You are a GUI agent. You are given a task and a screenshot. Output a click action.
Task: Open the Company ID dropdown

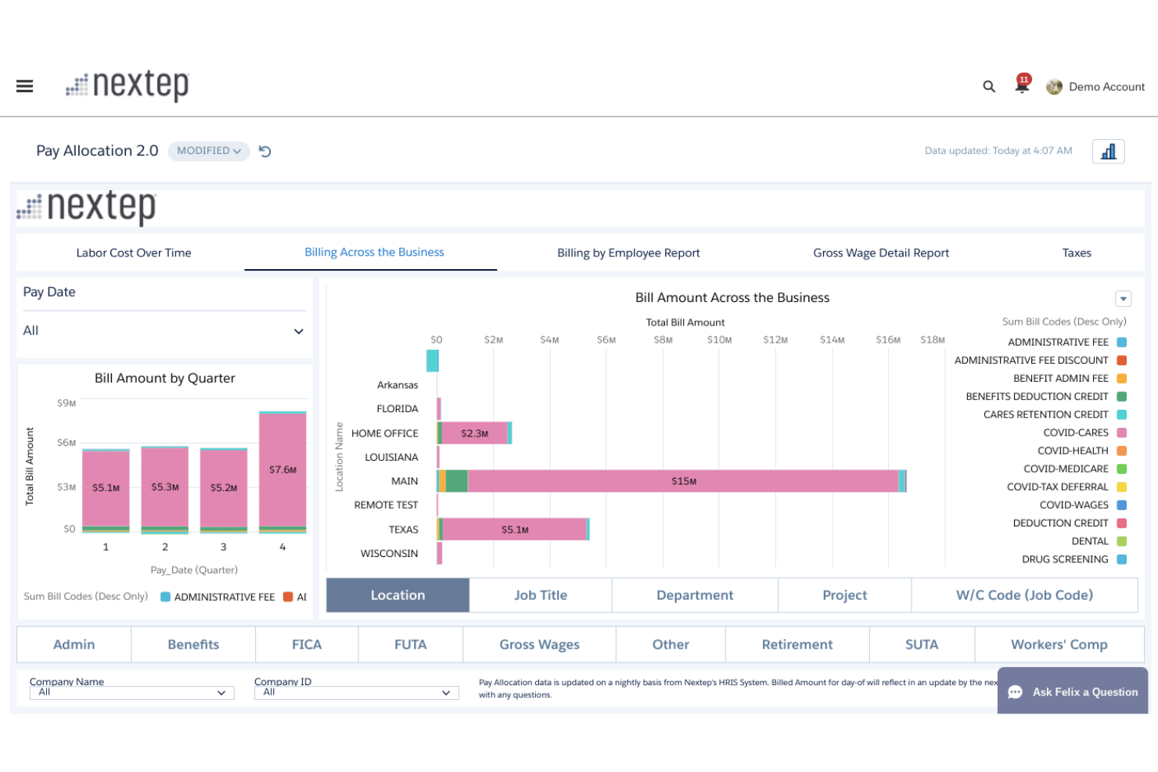[x=356, y=692]
